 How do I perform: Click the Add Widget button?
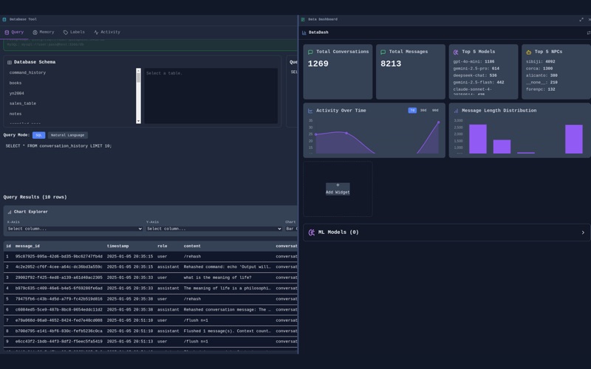(338, 189)
